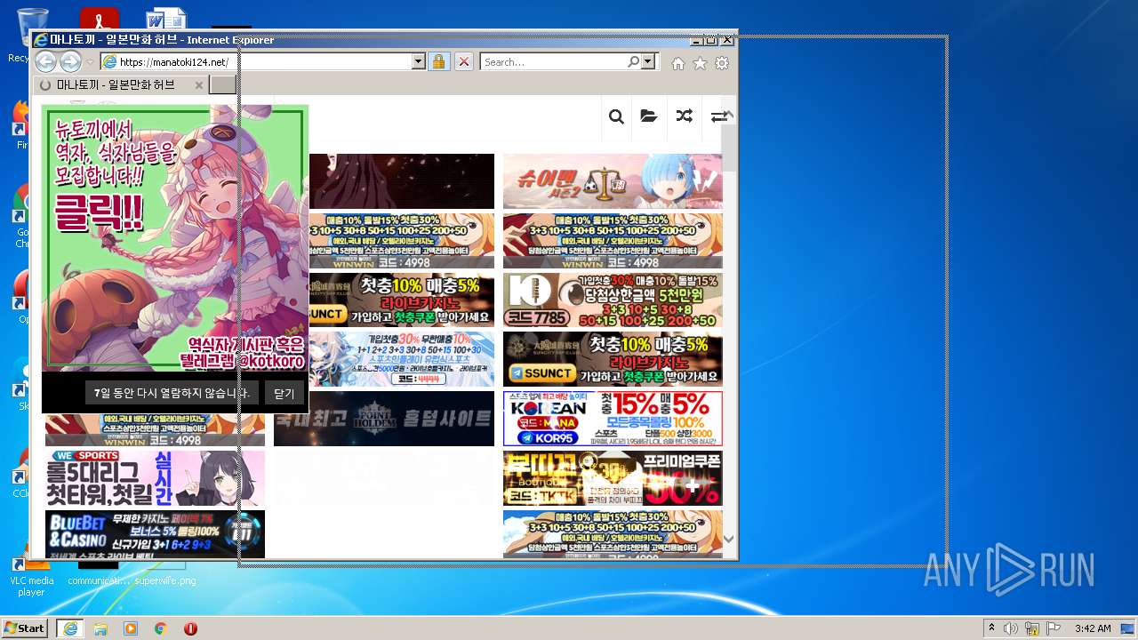Open the BLUEBET & CASINO banner
Image resolution: width=1138 pixels, height=640 pixels.
tap(155, 534)
